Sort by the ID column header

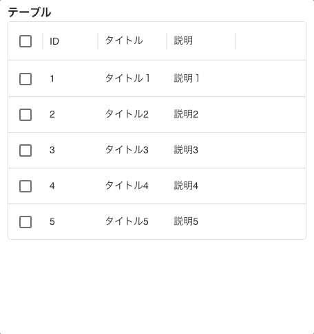click(x=54, y=41)
